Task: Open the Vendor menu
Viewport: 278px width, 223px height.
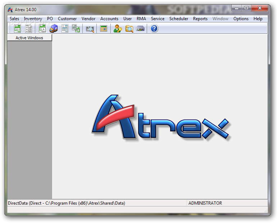Action: 88,19
